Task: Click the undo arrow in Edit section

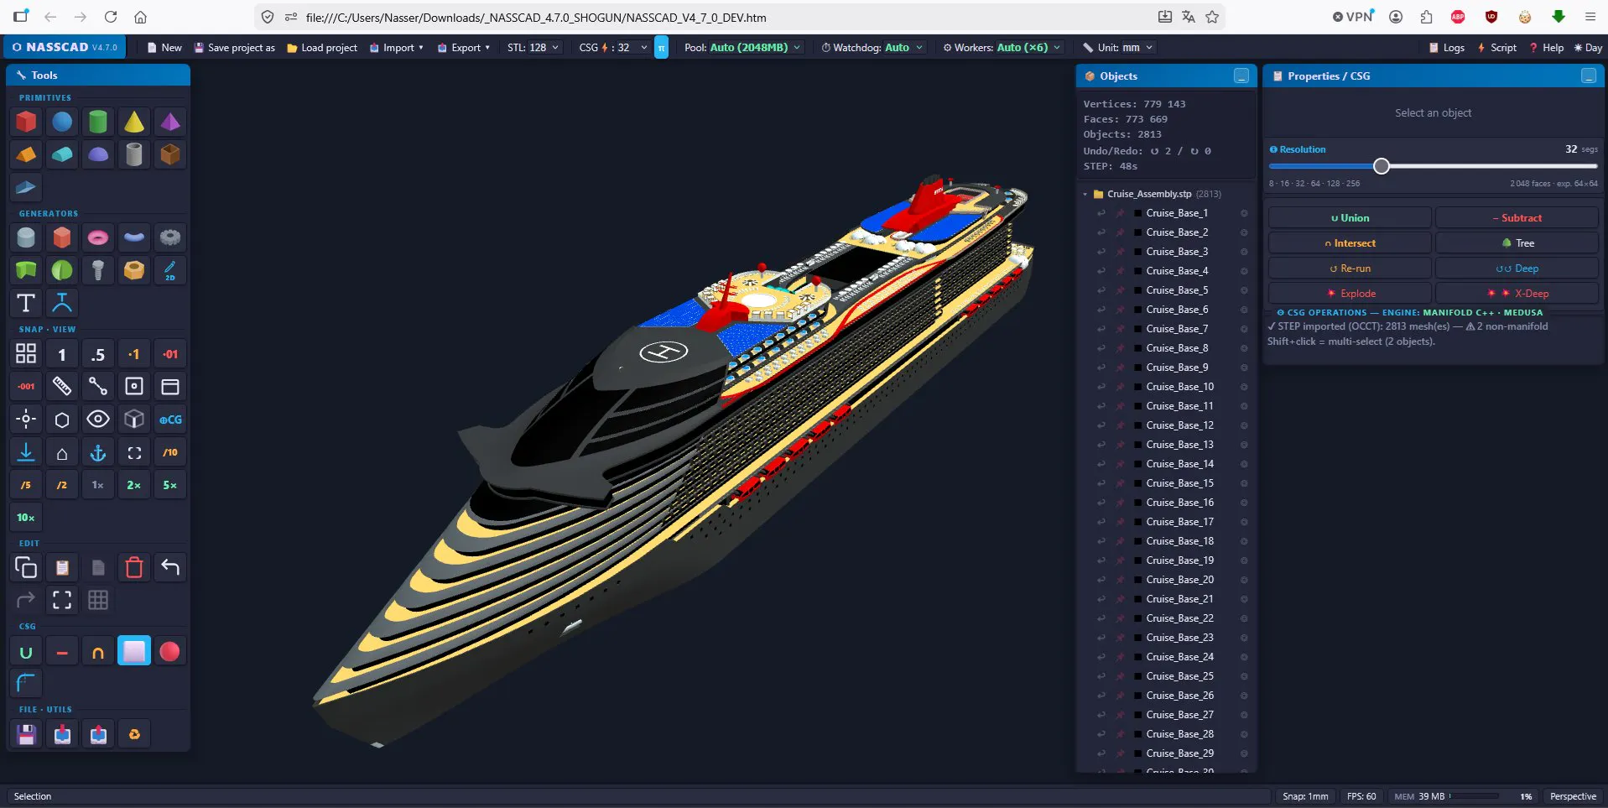Action: (x=170, y=567)
